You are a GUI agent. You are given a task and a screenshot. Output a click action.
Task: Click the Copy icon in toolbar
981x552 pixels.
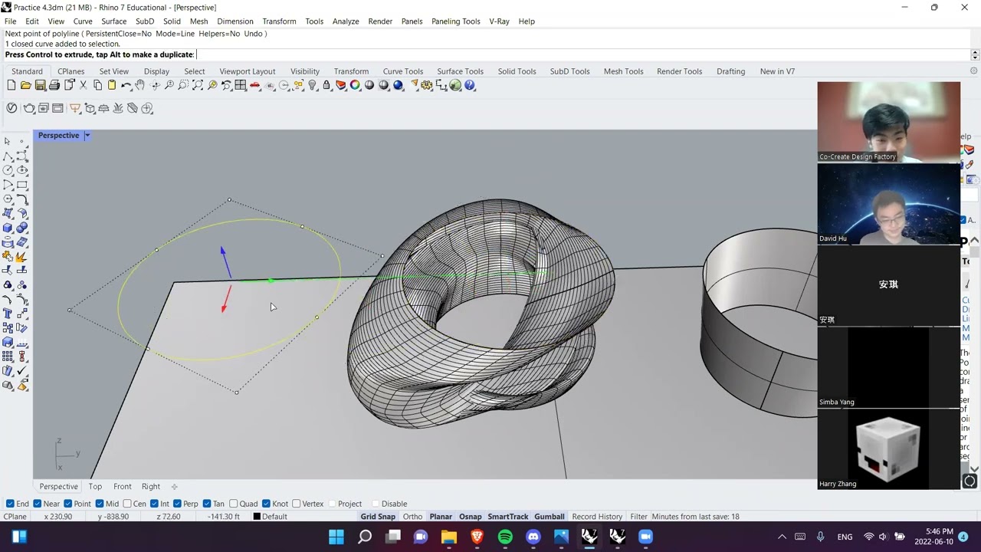pos(97,85)
